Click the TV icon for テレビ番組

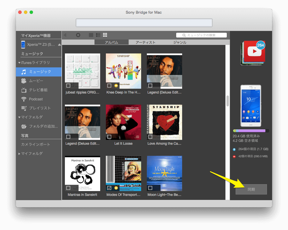click(24, 90)
